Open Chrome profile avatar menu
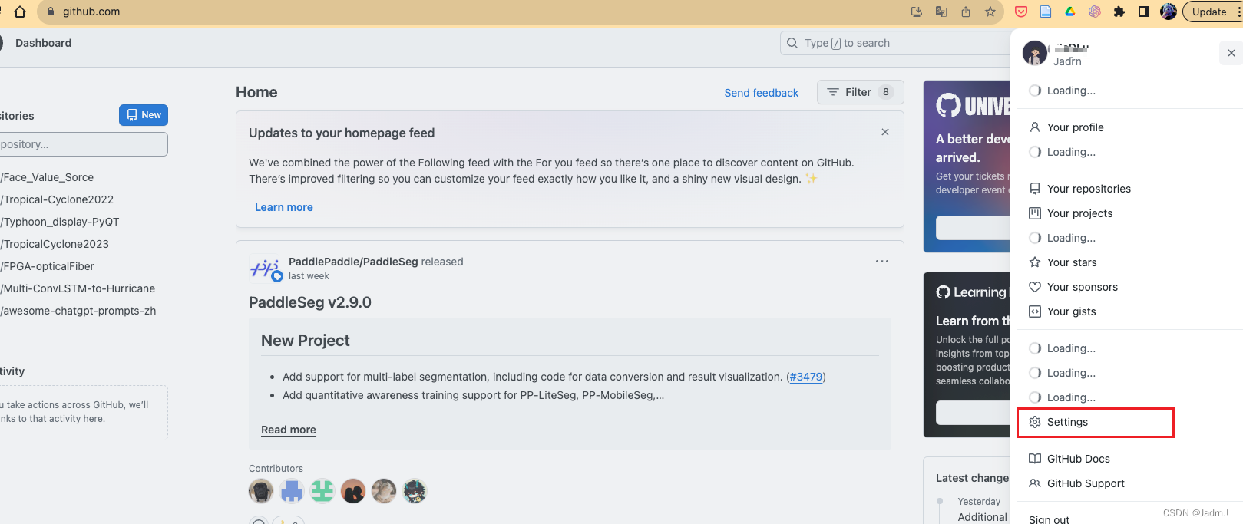 pyautogui.click(x=1169, y=12)
